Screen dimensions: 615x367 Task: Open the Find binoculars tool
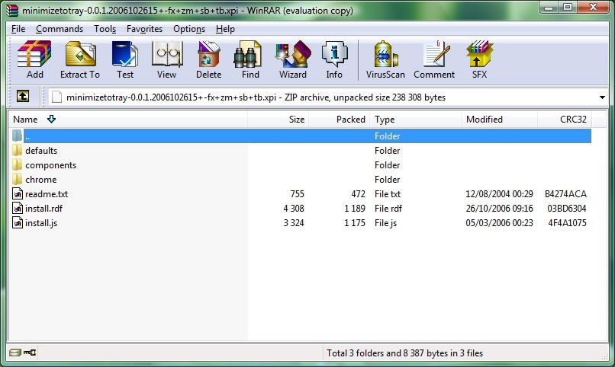point(250,59)
